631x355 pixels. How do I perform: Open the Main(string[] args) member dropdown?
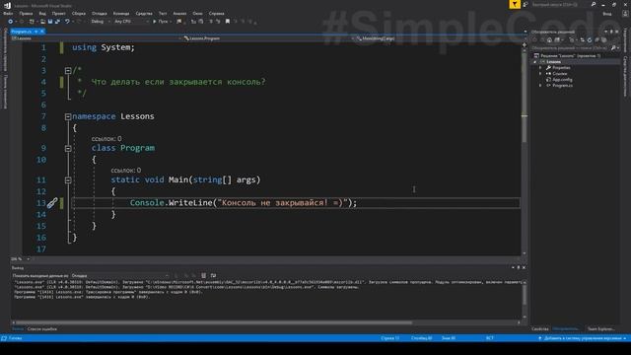click(438, 38)
